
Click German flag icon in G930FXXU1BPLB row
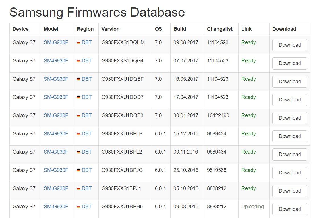pos(78,134)
